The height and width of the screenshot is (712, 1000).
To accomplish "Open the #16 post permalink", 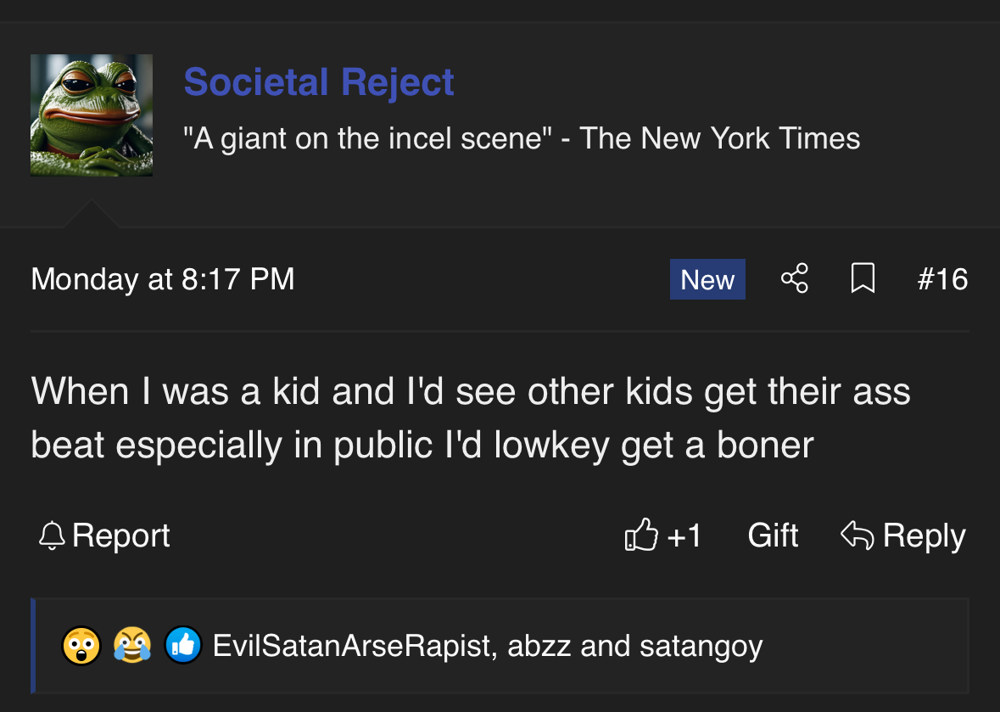I will 942,279.
